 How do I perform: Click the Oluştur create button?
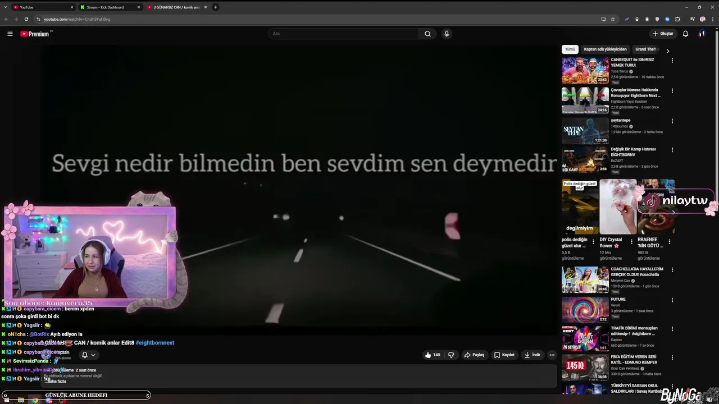pyautogui.click(x=662, y=34)
